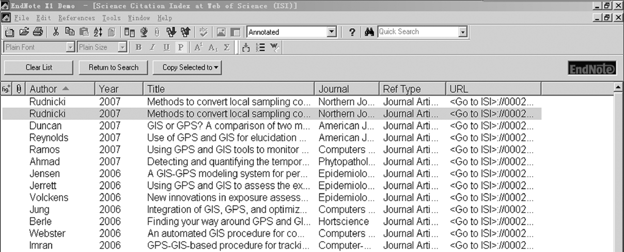Click the Paste clipboard icon

84,32
